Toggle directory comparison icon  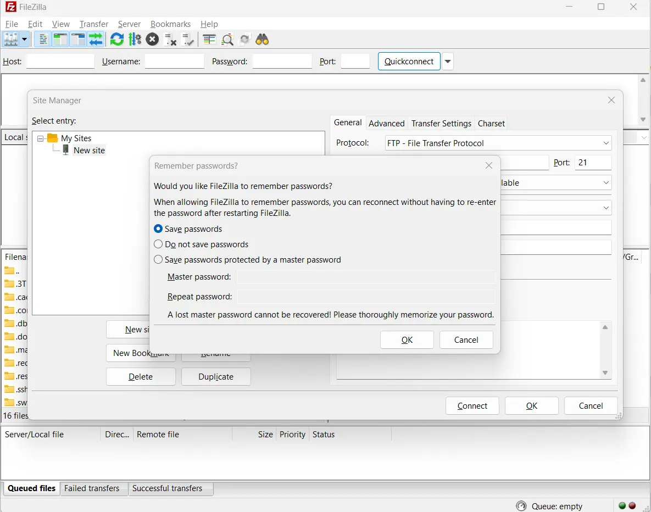pyautogui.click(x=227, y=40)
